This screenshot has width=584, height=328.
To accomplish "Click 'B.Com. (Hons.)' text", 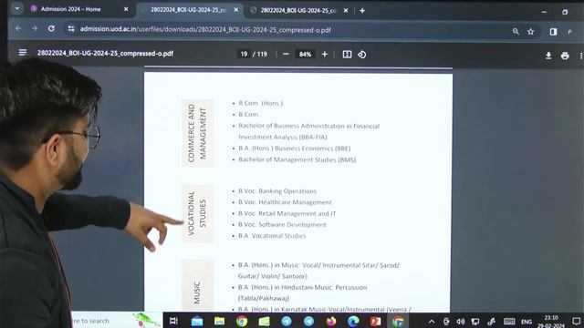I will (260, 103).
